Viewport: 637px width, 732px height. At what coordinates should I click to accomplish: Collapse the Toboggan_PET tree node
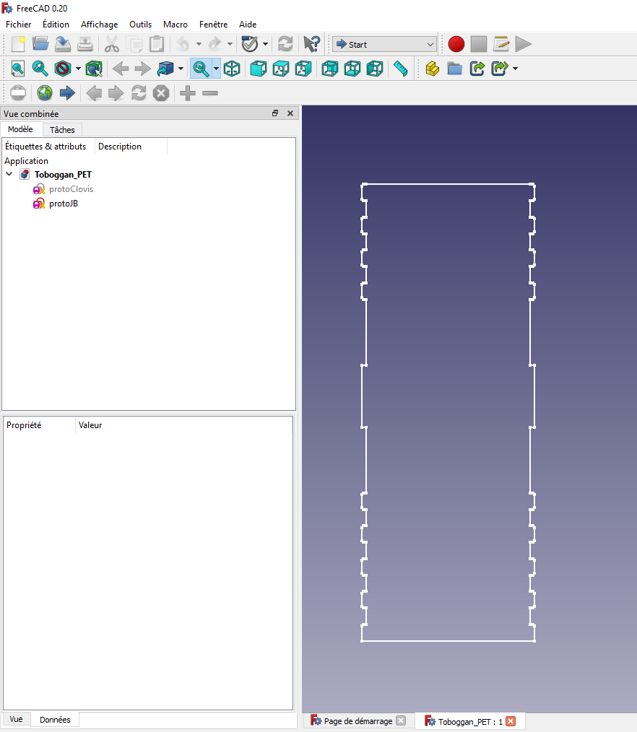[x=9, y=174]
